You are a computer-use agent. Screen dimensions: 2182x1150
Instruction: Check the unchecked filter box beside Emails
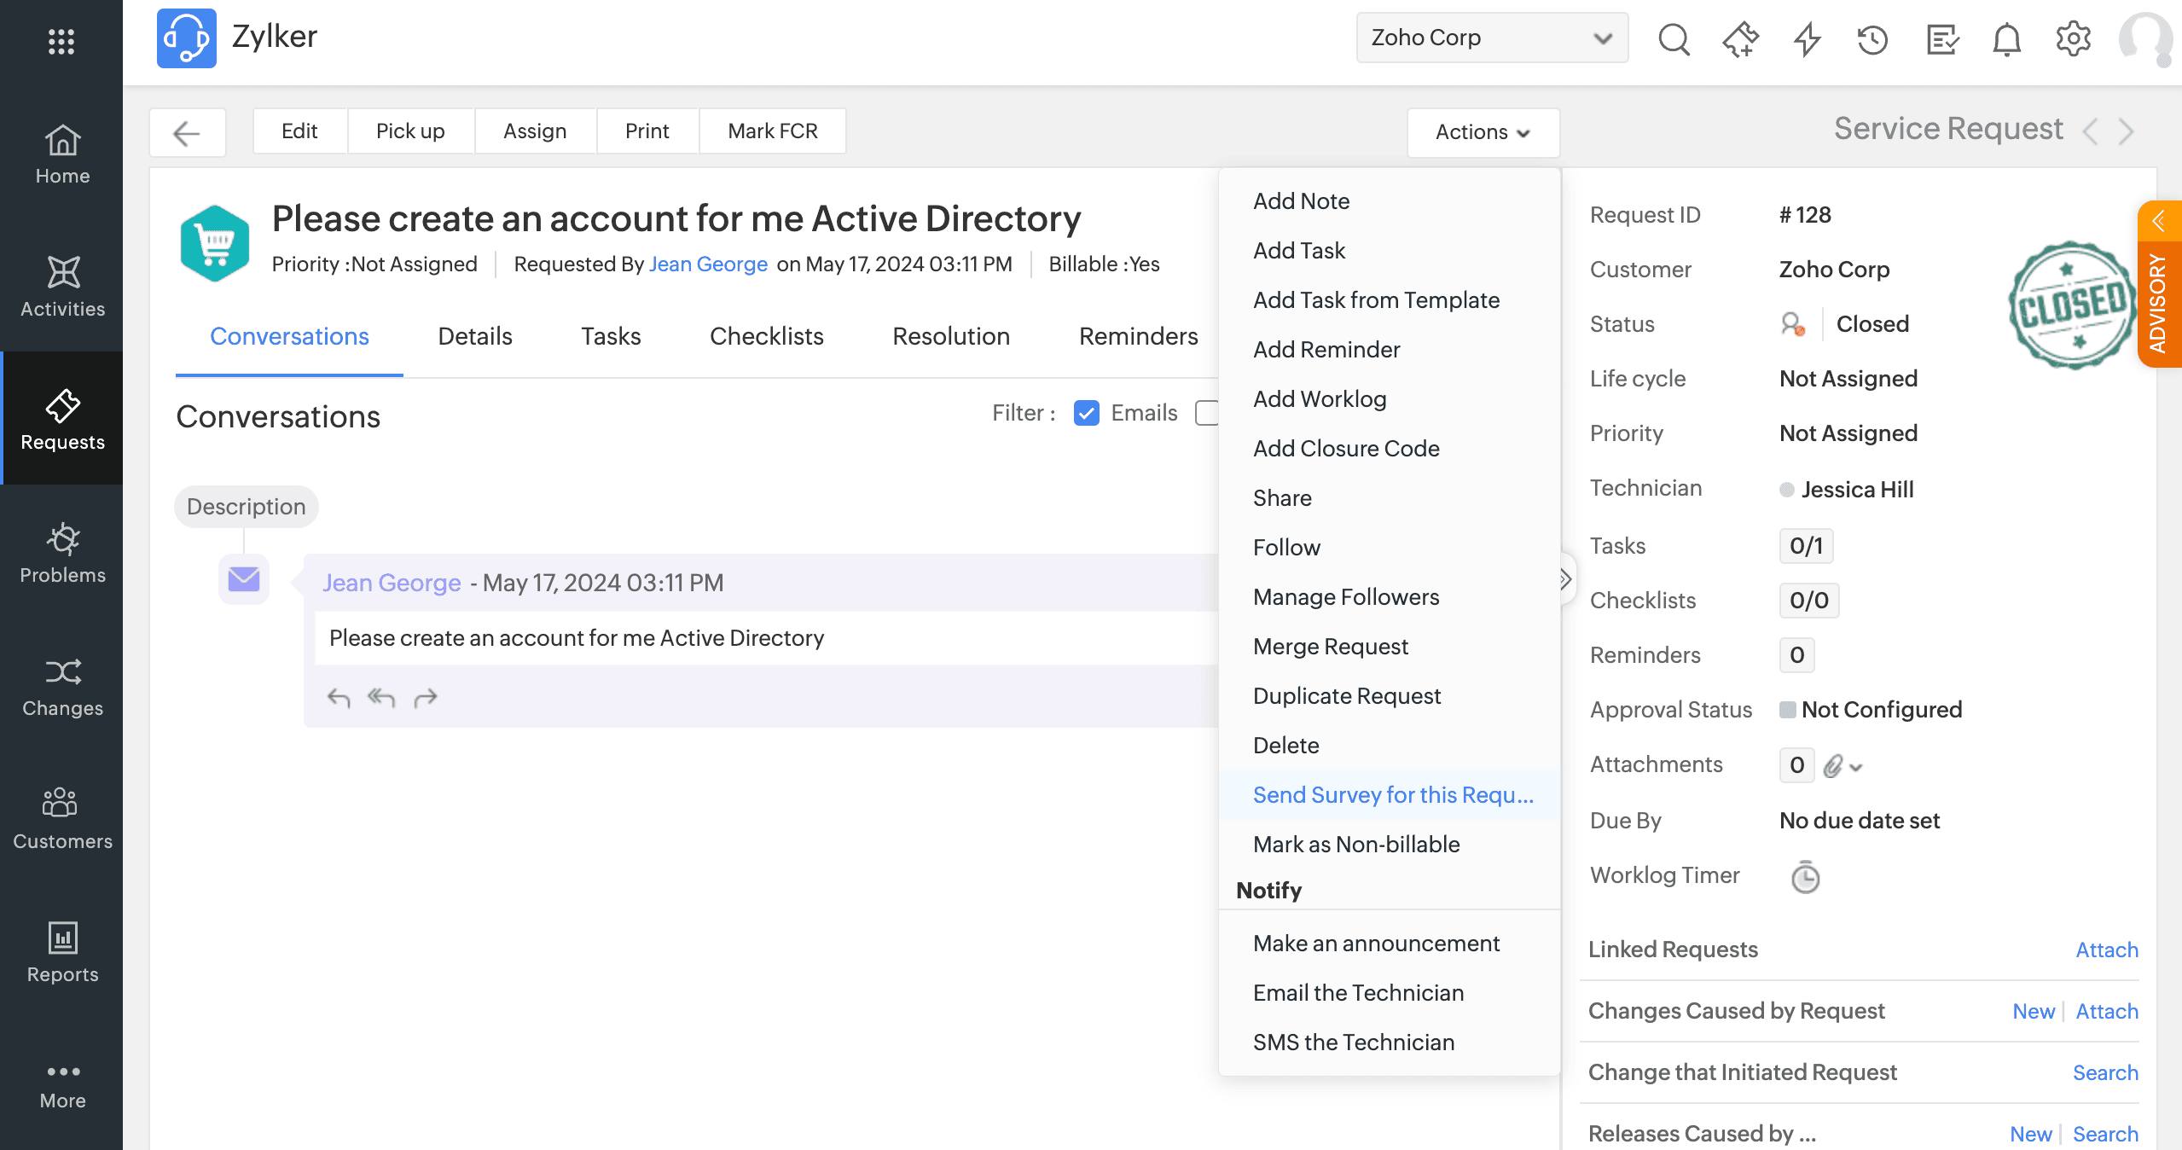pos(1206,413)
